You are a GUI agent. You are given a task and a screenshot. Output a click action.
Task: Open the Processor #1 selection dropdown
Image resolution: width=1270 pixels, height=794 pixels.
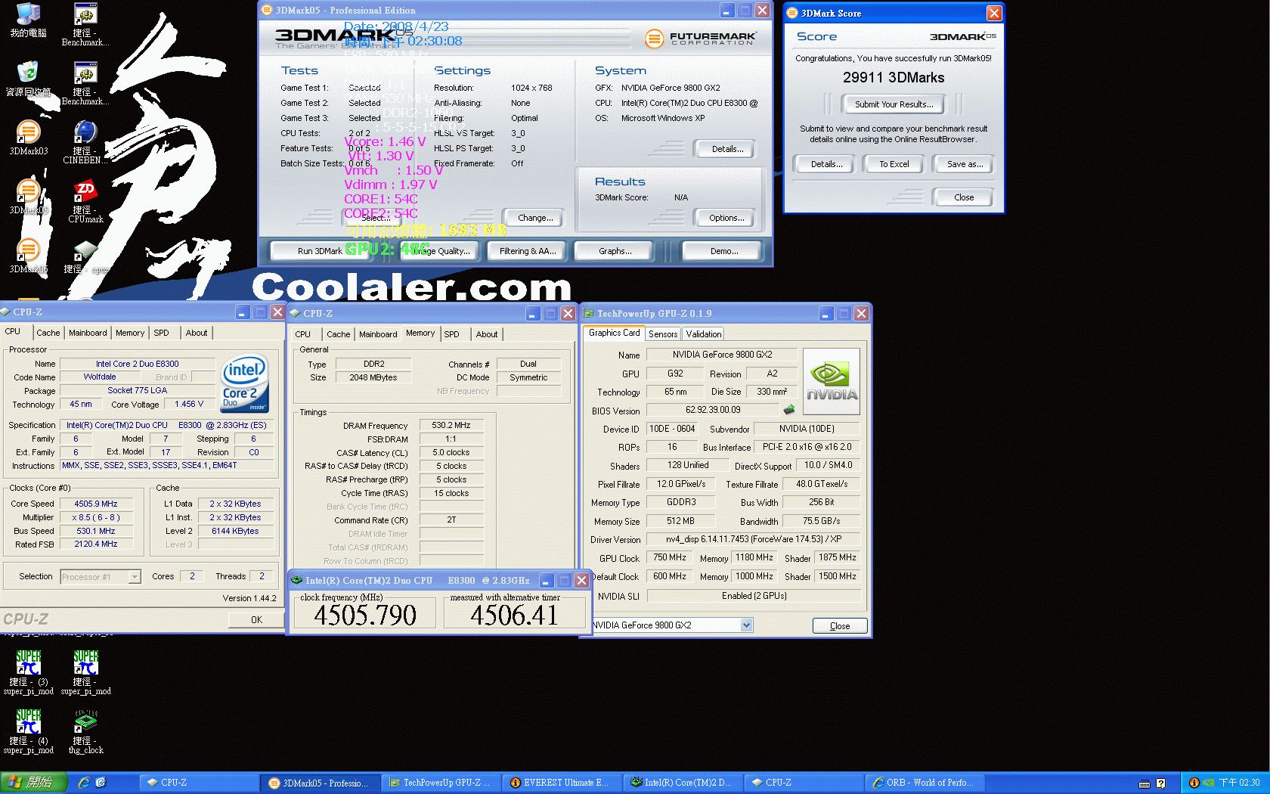click(x=135, y=577)
